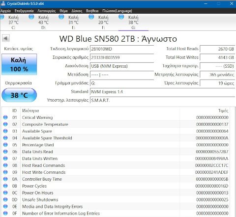Click the status dot for Power On Hours
Image resolution: width=236 pixels, height=217 pixels.
(x=5, y=193)
